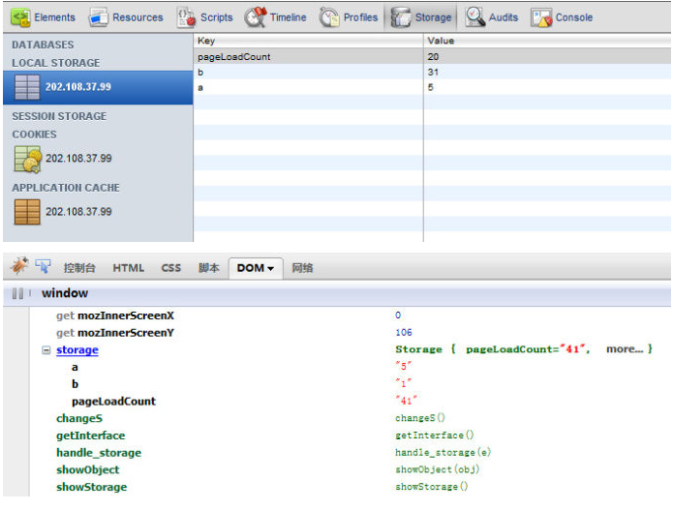673x511 pixels.
Task: Open the Firebug 脚本 tab
Action: (208, 268)
